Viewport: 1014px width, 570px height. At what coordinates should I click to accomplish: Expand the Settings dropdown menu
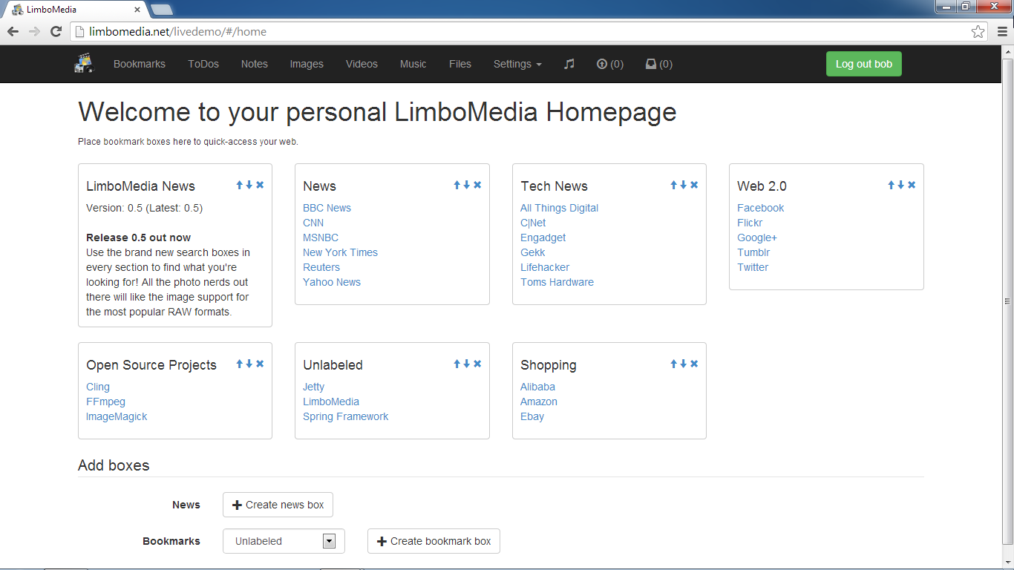coord(517,64)
